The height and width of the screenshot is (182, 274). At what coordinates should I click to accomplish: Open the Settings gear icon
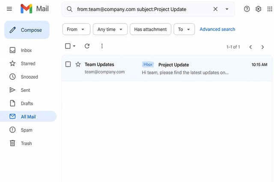coord(258,9)
